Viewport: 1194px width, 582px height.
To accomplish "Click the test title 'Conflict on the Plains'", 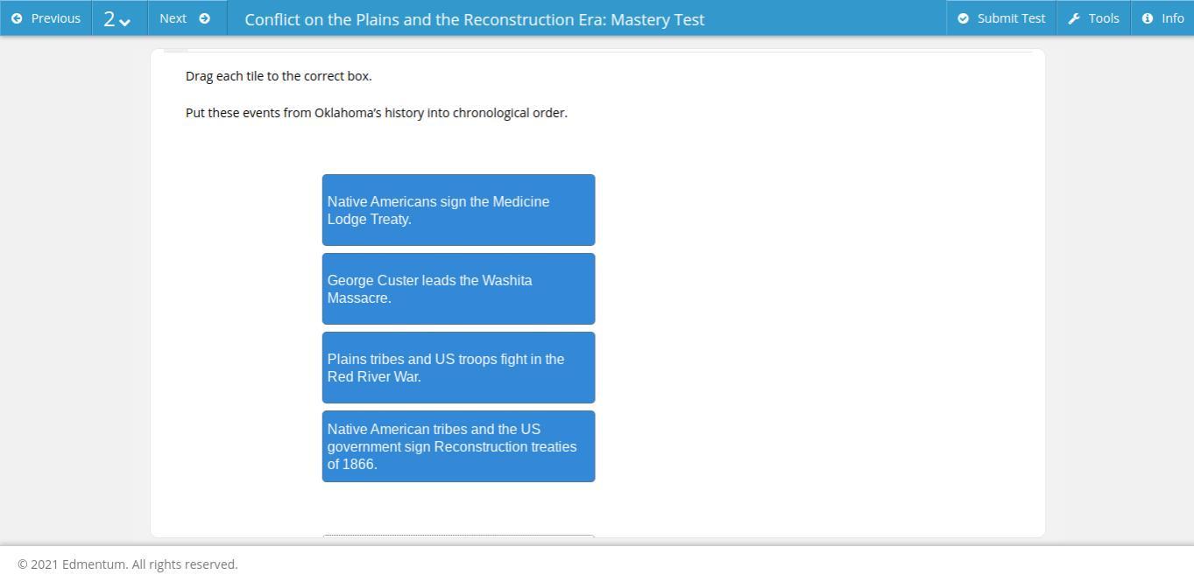I will coord(474,19).
